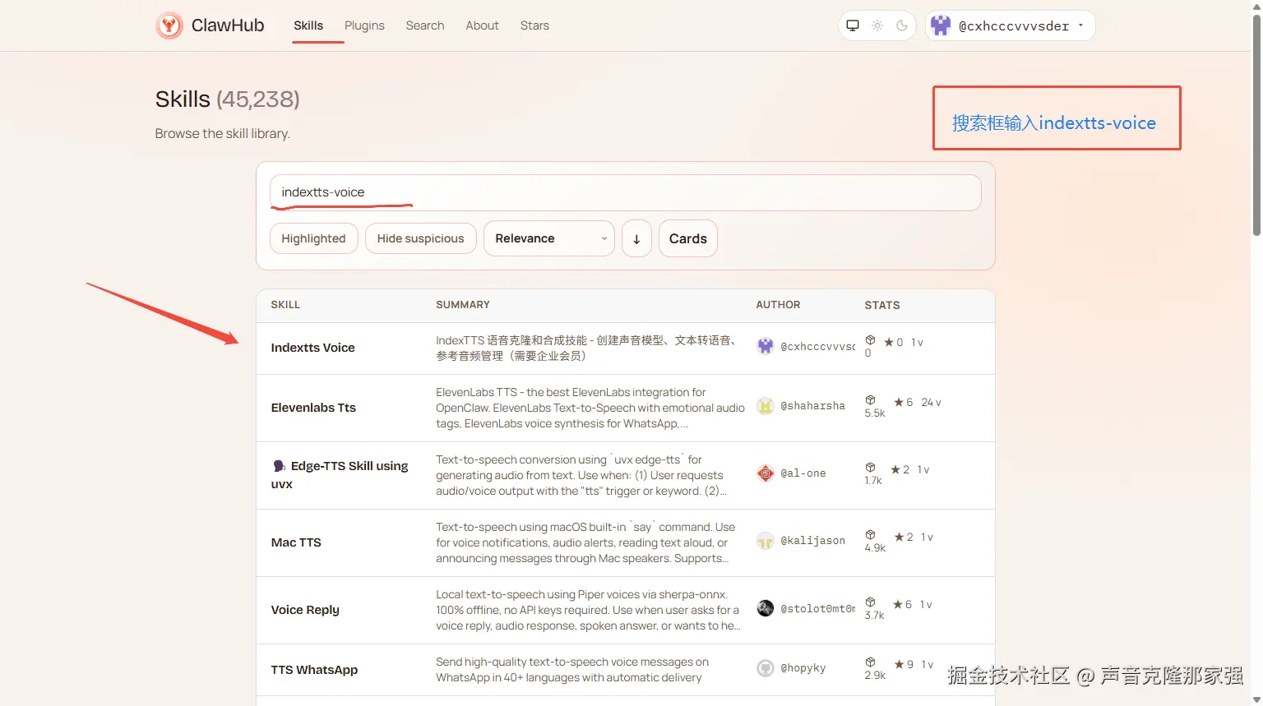Open the Elevenlabs Tts skill
Screen dimensions: 1263x706
coord(313,408)
